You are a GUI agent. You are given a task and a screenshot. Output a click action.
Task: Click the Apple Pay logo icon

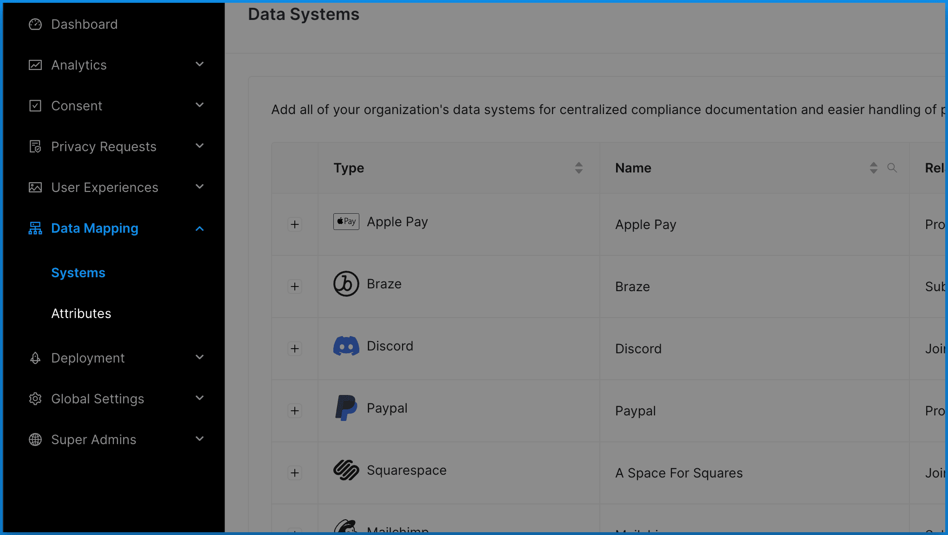(346, 222)
